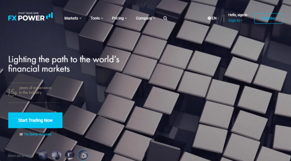Click the Register button

[x=268, y=18]
